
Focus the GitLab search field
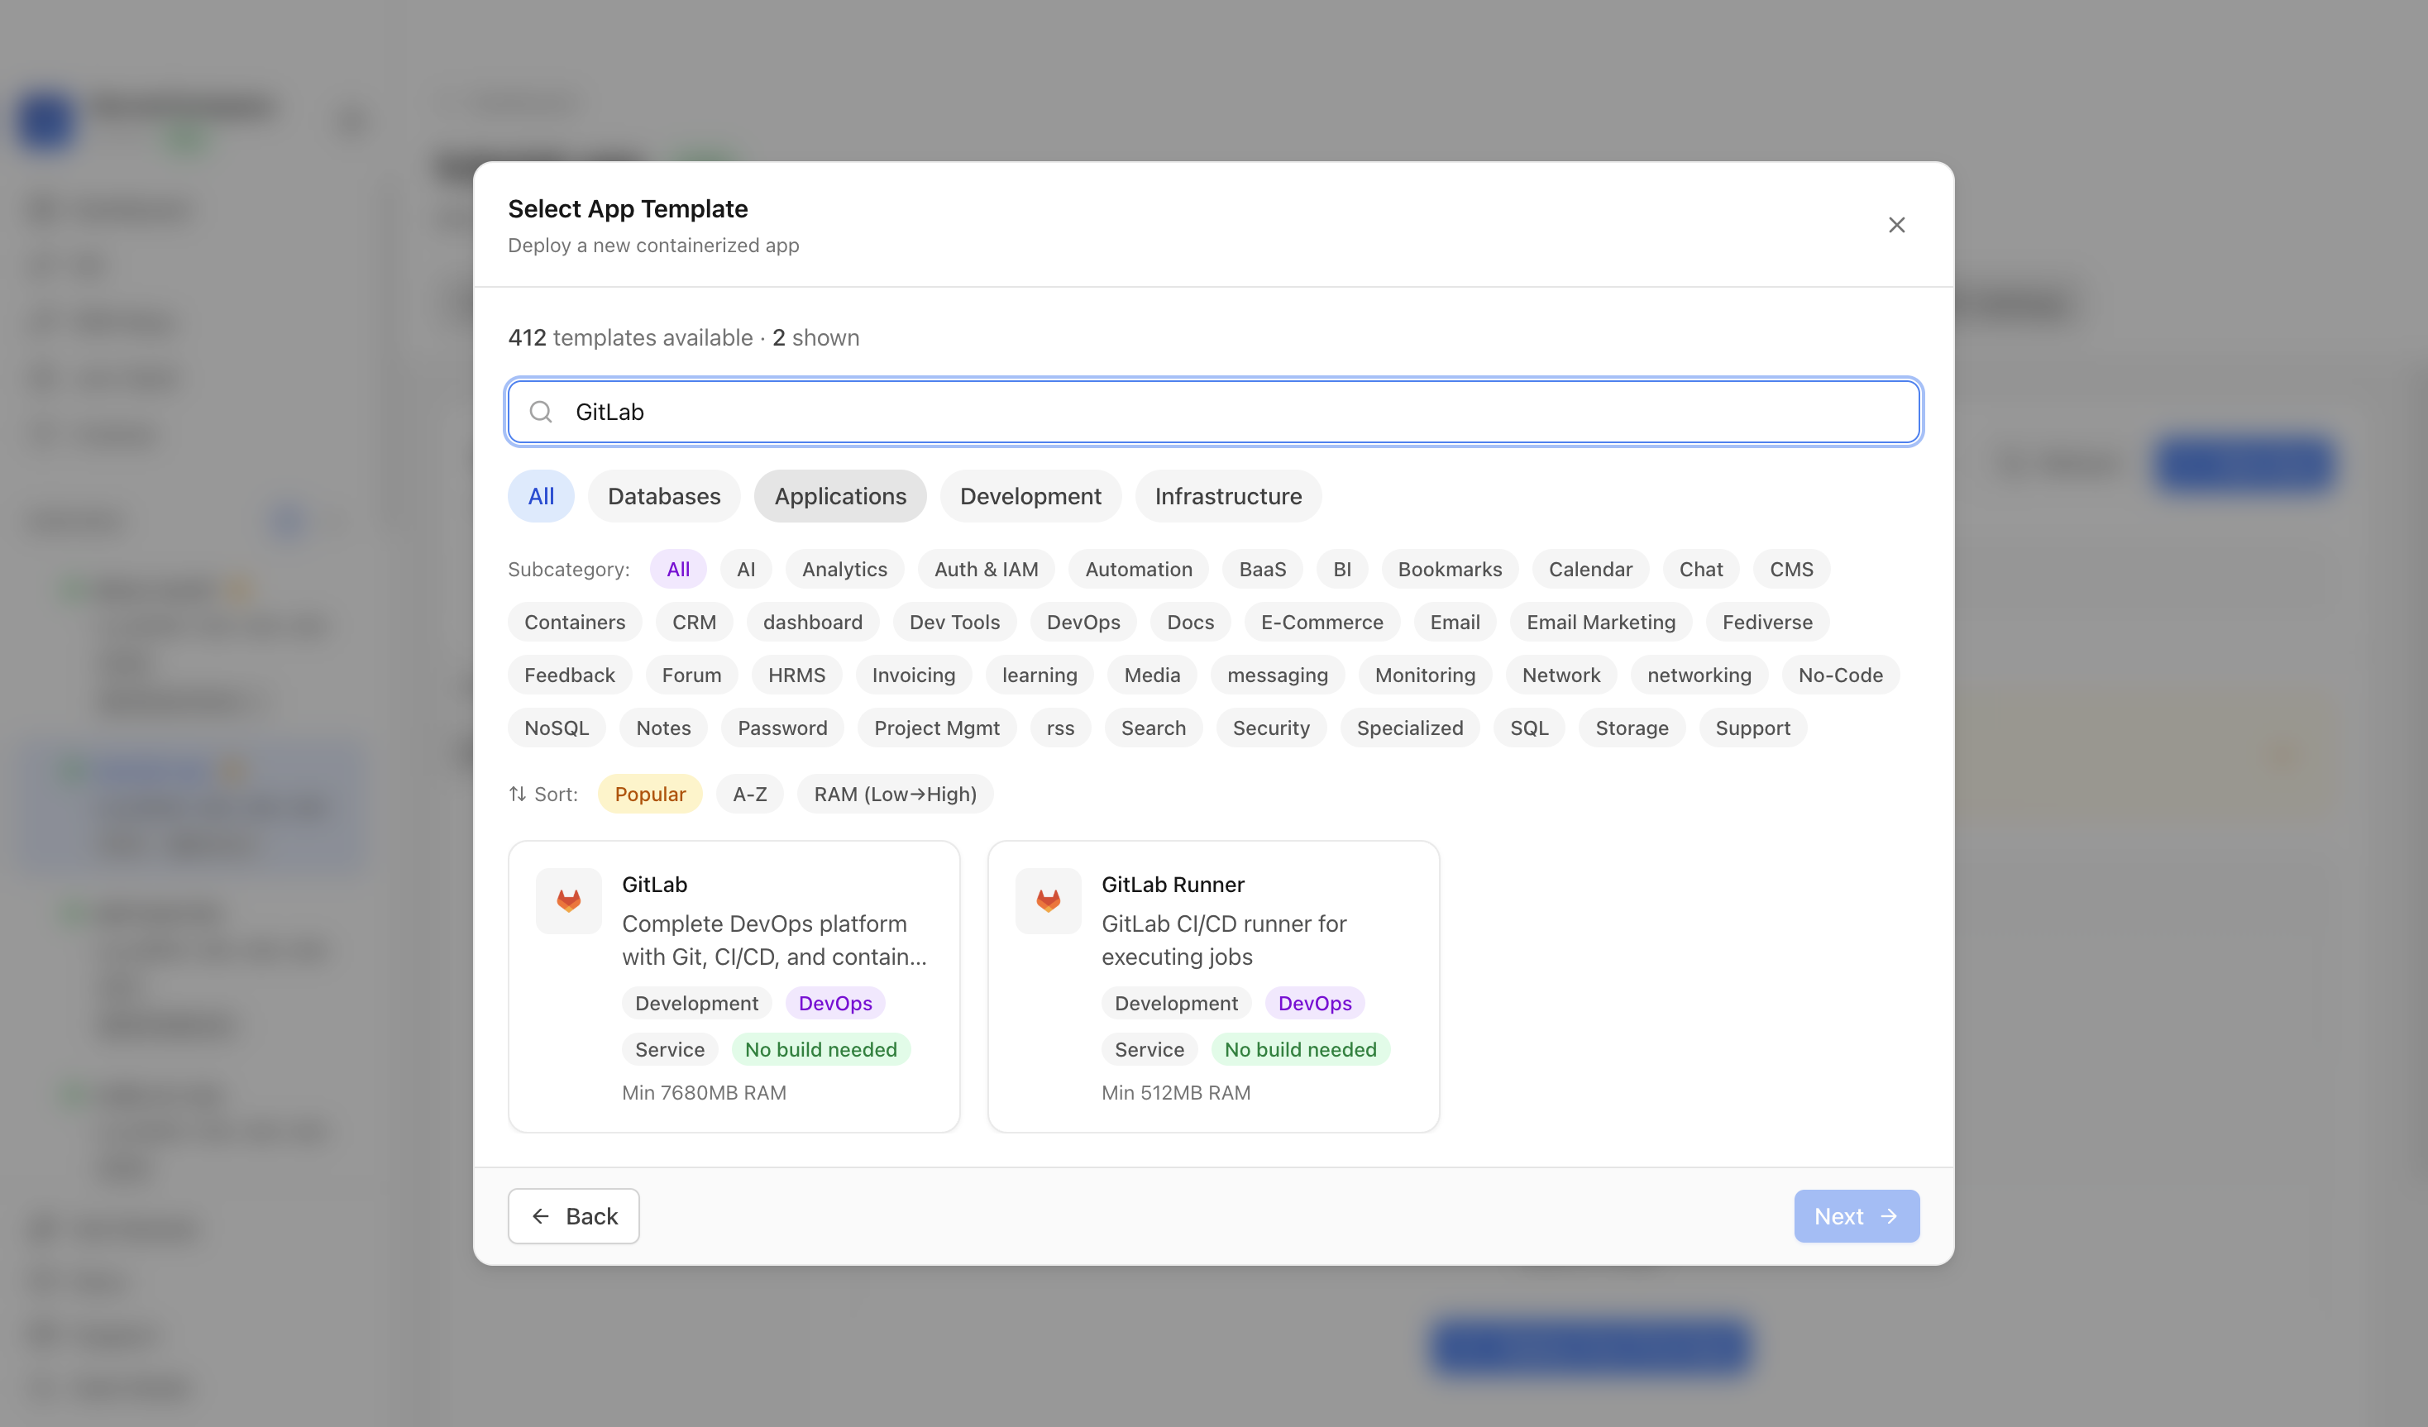1214,412
